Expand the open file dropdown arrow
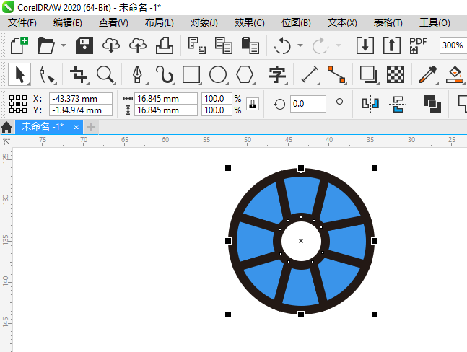467x352 pixels. 64,45
